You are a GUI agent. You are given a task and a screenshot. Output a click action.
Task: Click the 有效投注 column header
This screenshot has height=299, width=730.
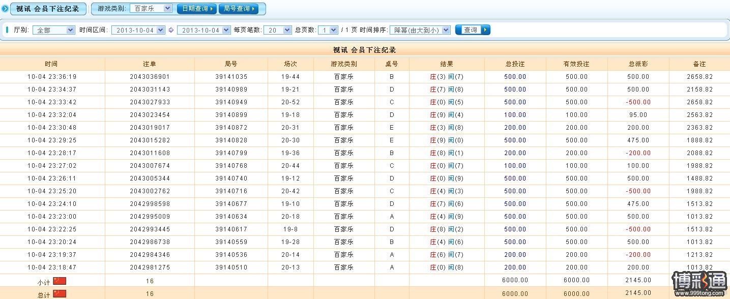[576, 64]
